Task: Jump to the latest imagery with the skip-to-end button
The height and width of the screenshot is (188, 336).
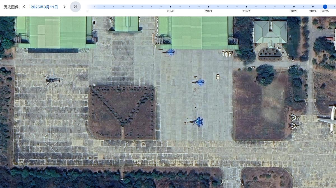Action: click(x=75, y=7)
